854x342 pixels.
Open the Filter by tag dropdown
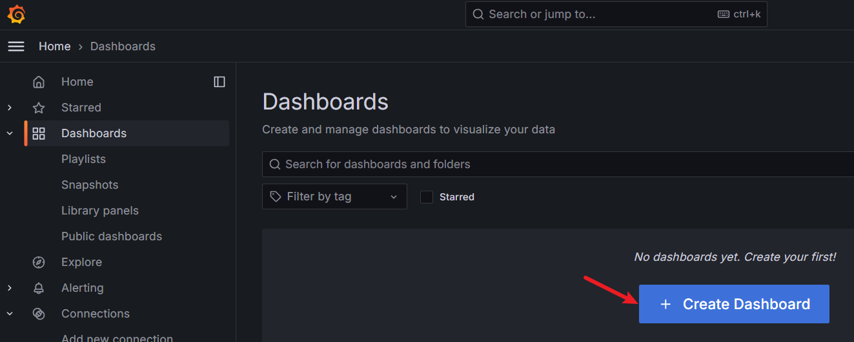coord(334,196)
